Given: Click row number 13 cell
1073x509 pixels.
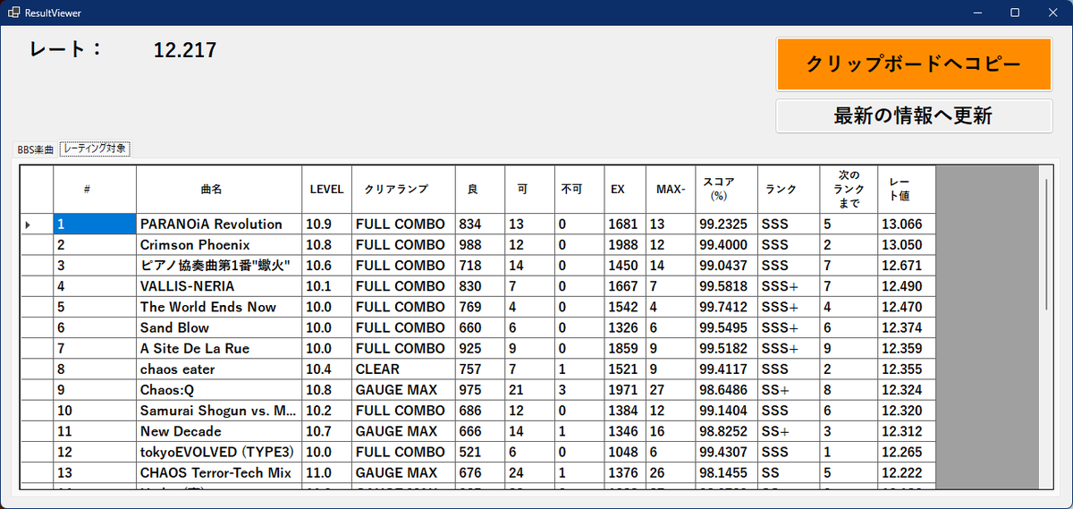Looking at the screenshot, I should pyautogui.click(x=94, y=472).
